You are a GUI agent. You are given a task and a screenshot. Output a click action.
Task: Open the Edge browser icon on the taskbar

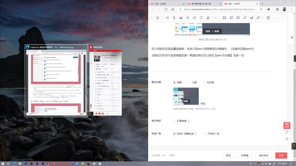pyautogui.click(x=14, y=164)
